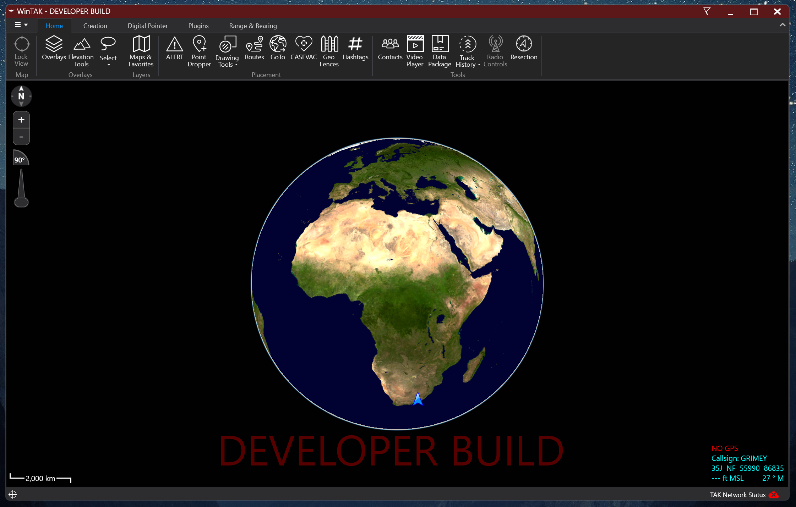Open Maps & Favorites
This screenshot has height=507, width=796.
[x=141, y=52]
